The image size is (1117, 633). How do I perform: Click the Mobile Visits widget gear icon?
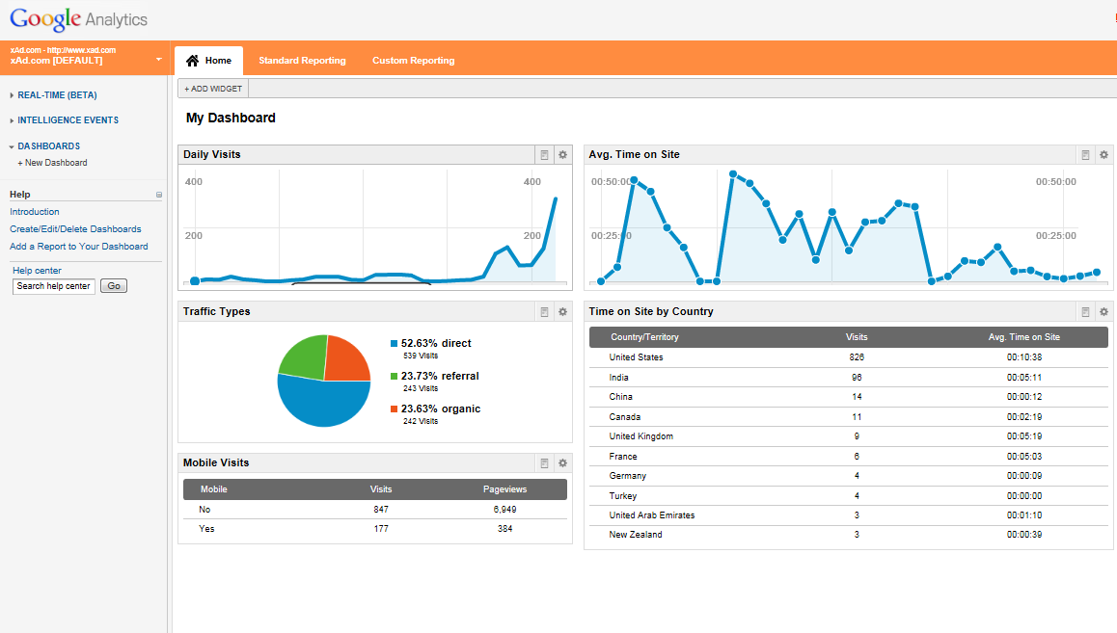563,463
